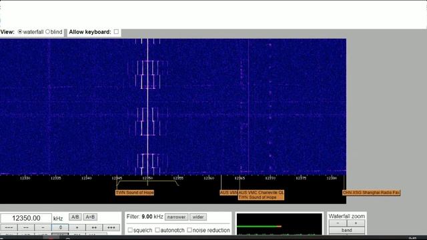Click the strong carrier line in the waterfall
Screen dimensions: 427x240
(147, 107)
